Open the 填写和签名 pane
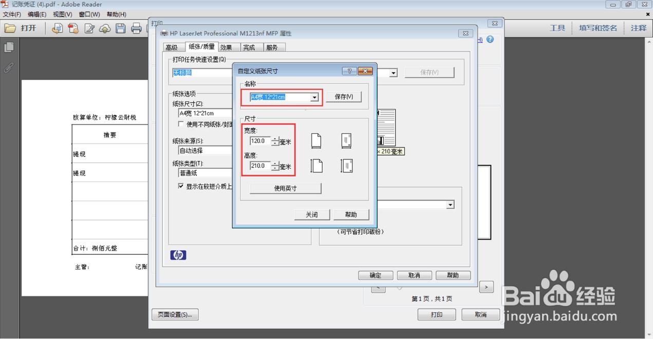 [598, 28]
